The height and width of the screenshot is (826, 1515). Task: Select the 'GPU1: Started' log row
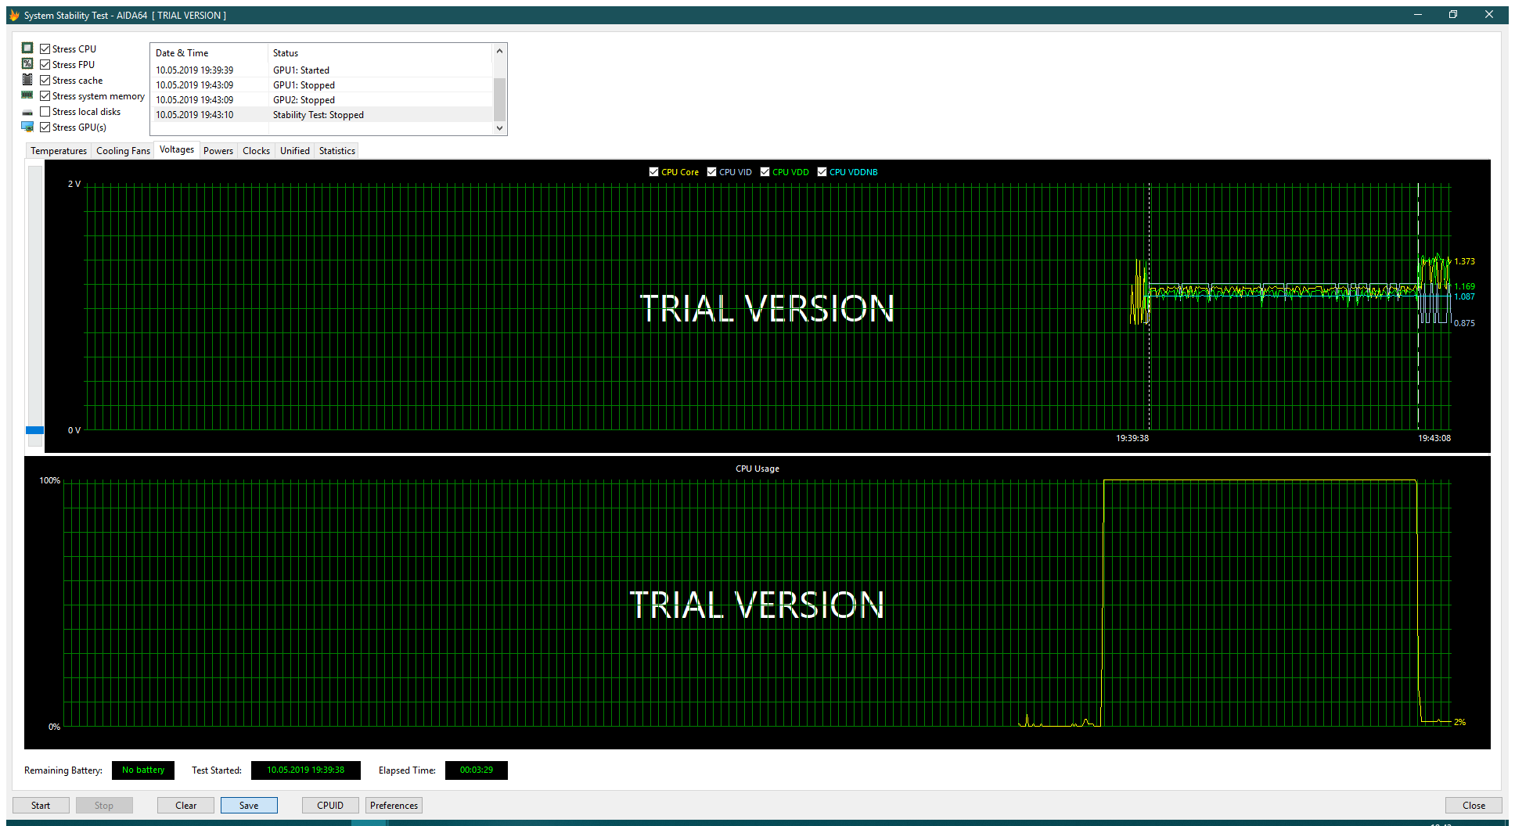click(x=322, y=70)
